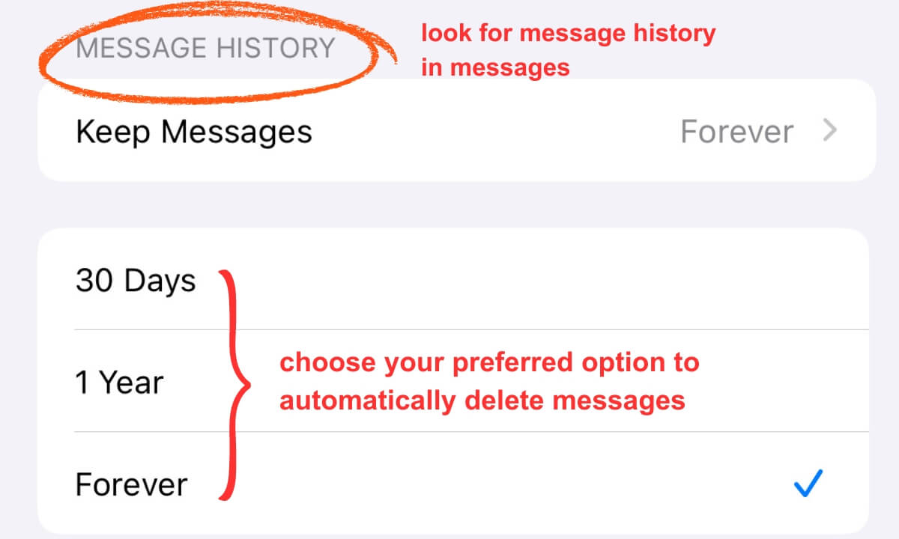Viewport: 899px width, 539px height.
Task: Tap the gray chevron on Keep Messages row
Action: [x=829, y=131]
